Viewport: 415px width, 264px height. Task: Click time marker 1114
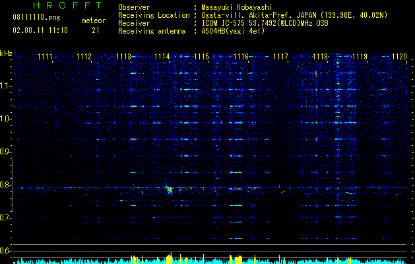click(162, 57)
